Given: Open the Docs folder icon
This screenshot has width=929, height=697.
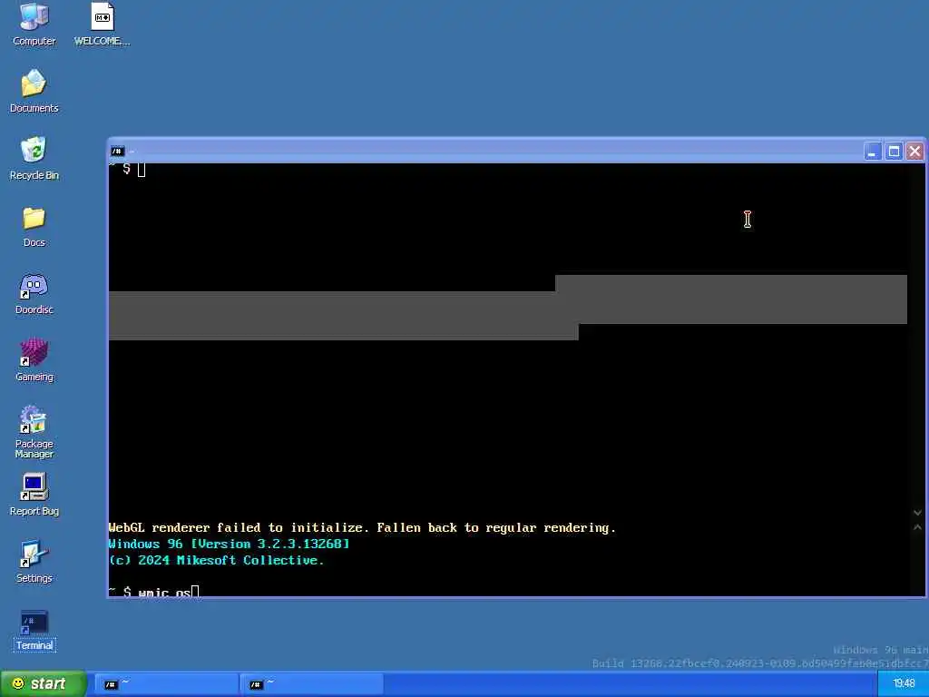Looking at the screenshot, I should [34, 226].
